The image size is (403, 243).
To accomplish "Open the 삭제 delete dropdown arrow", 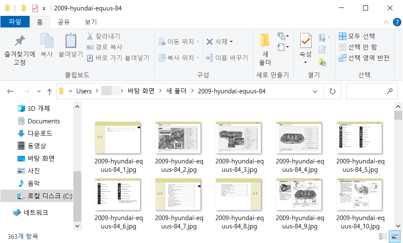I will [x=231, y=42].
